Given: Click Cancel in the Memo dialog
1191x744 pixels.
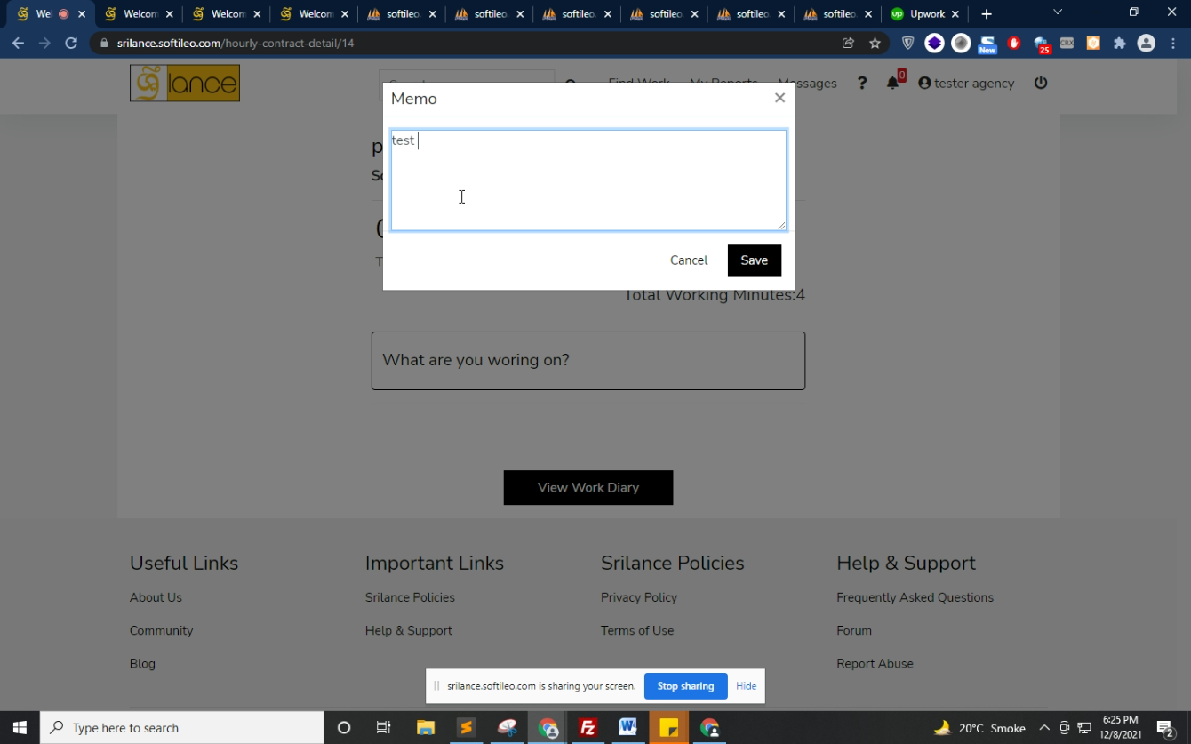Looking at the screenshot, I should click(689, 260).
